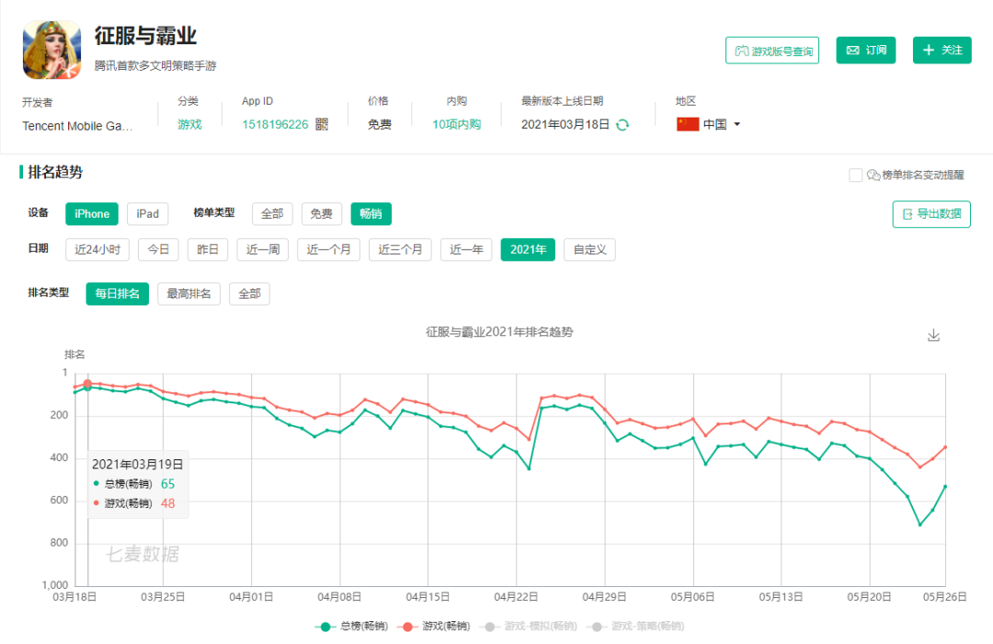This screenshot has height=644, width=993.
Task: Select iPad device option
Action: point(147,214)
